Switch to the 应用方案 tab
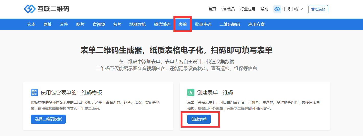Screen dimensions: 363x136 point(256,24)
